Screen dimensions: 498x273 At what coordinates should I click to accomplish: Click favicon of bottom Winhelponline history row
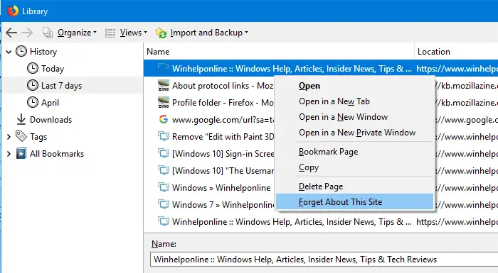pyautogui.click(x=163, y=221)
